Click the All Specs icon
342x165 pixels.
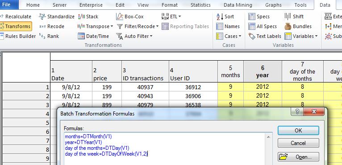[252, 26]
